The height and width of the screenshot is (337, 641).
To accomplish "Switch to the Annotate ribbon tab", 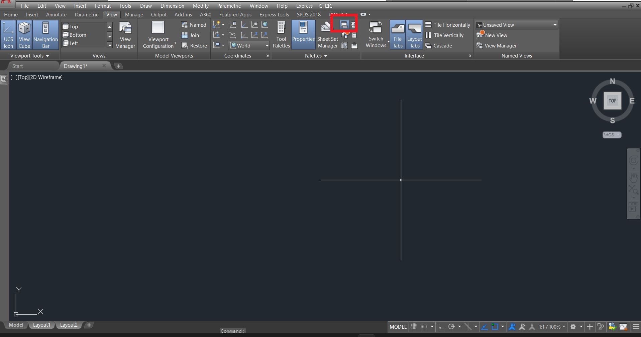I will pyautogui.click(x=56, y=15).
